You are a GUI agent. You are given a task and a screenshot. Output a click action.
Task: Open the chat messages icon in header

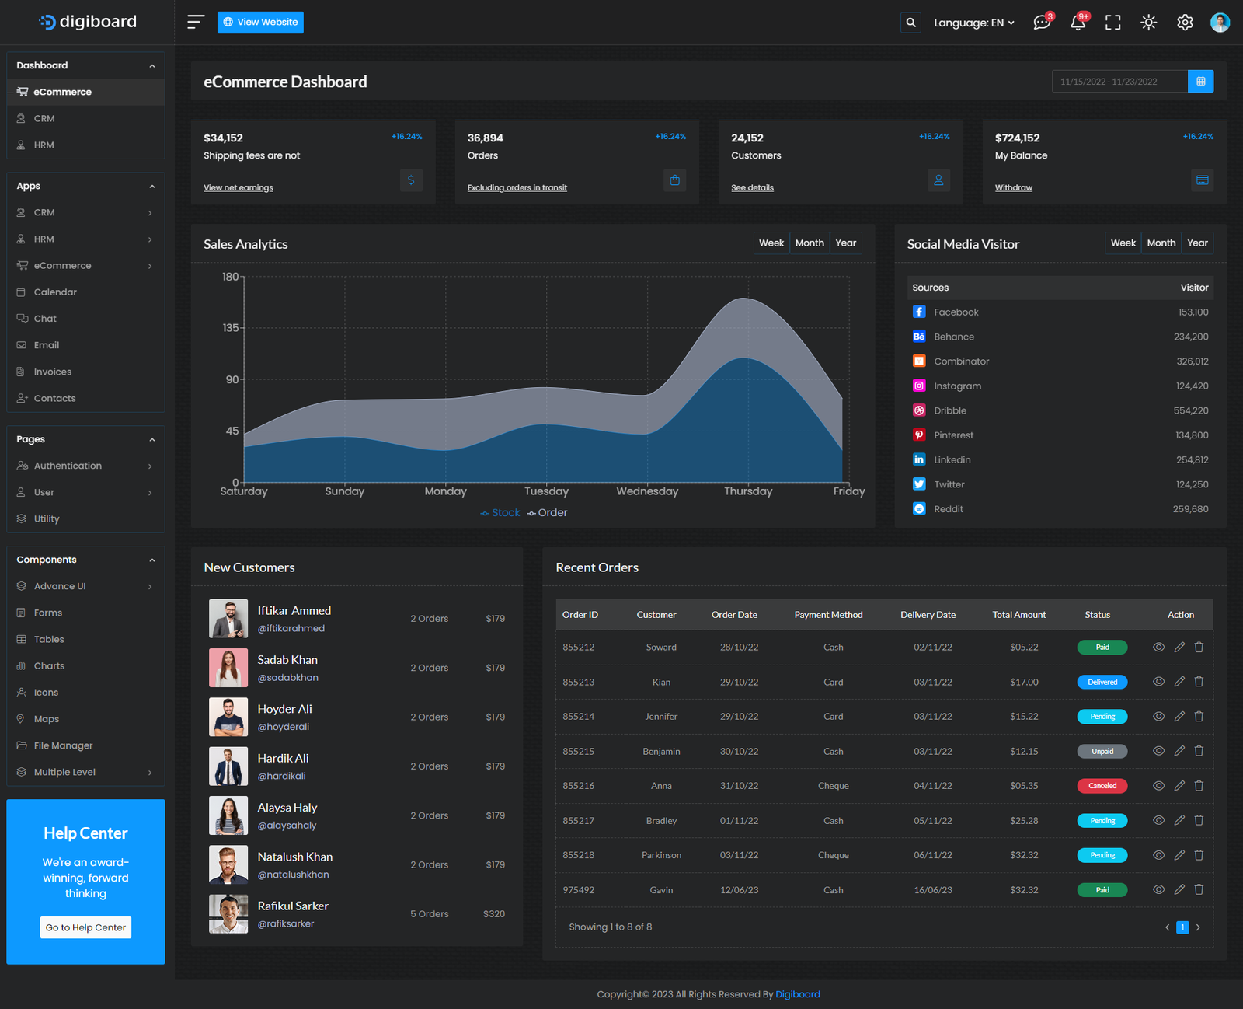(x=1041, y=23)
